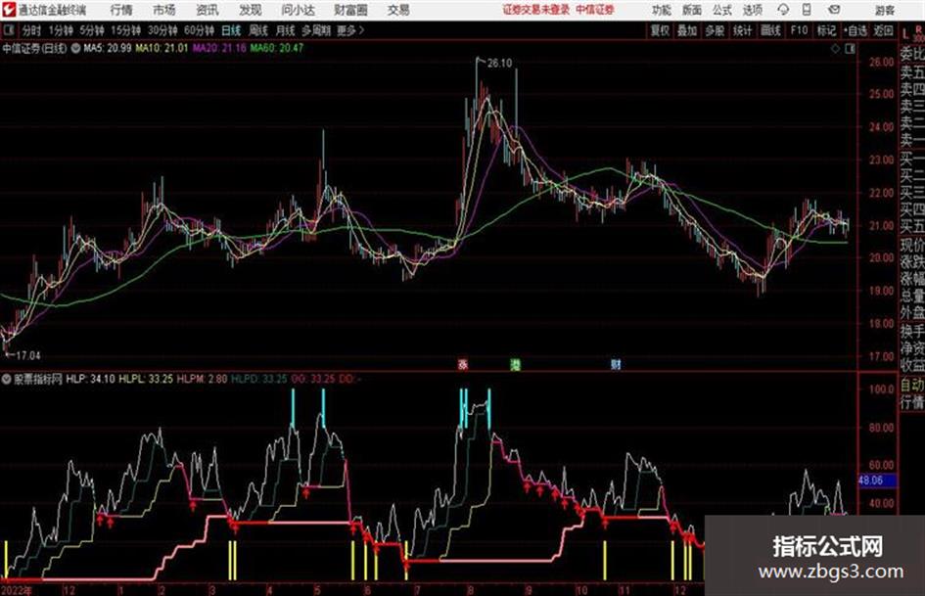This screenshot has width=925, height=596.
Task: Switch to 5分钟 period tab
Action: [91, 30]
